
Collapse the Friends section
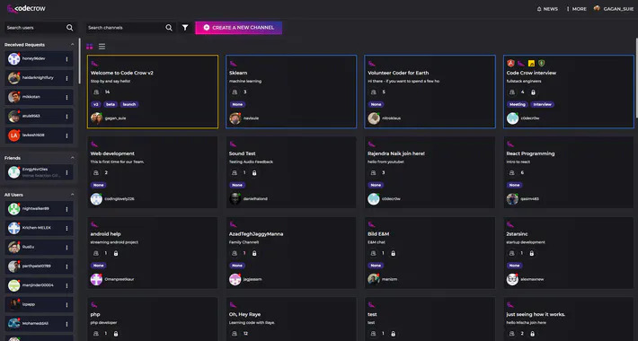73,158
